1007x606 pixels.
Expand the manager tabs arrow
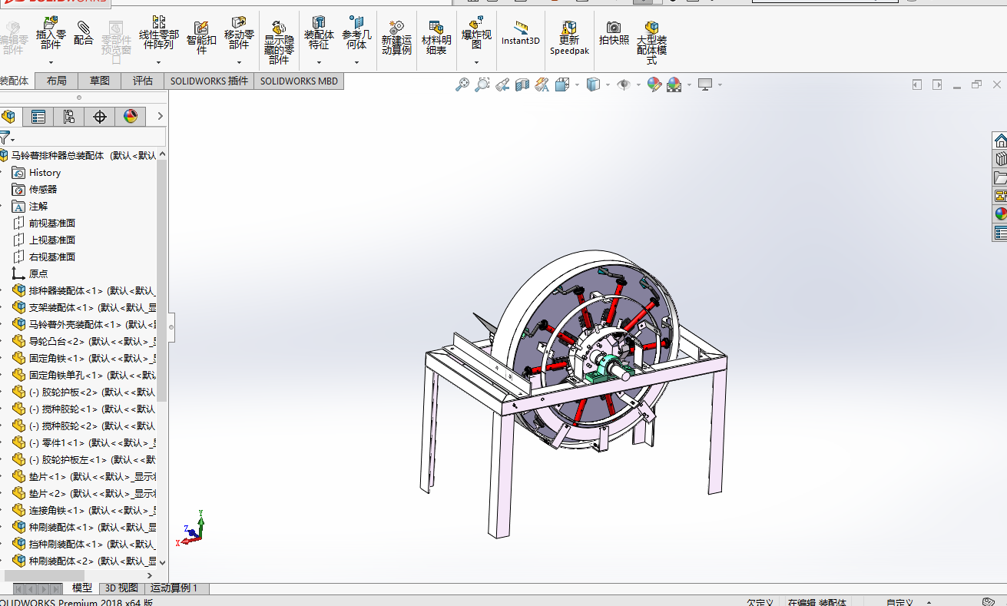click(160, 116)
